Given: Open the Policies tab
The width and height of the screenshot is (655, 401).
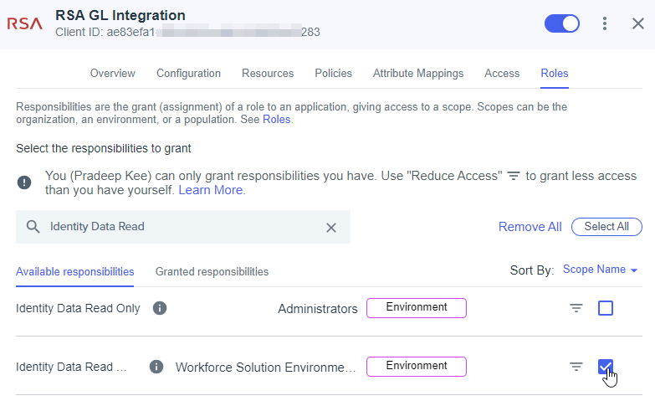Looking at the screenshot, I should coord(333,73).
